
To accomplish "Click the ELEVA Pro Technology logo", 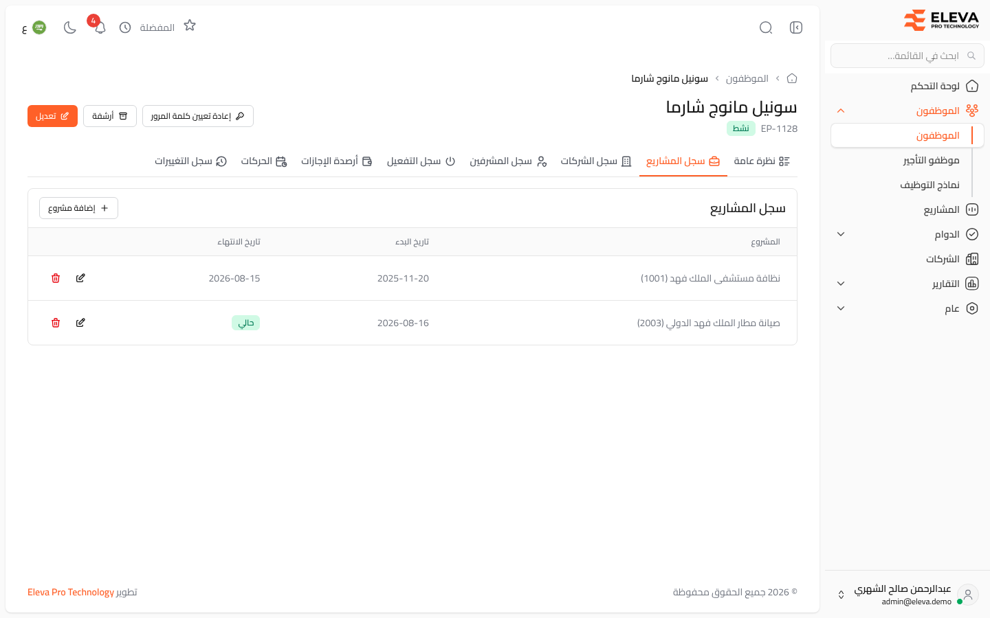I will tap(940, 20).
